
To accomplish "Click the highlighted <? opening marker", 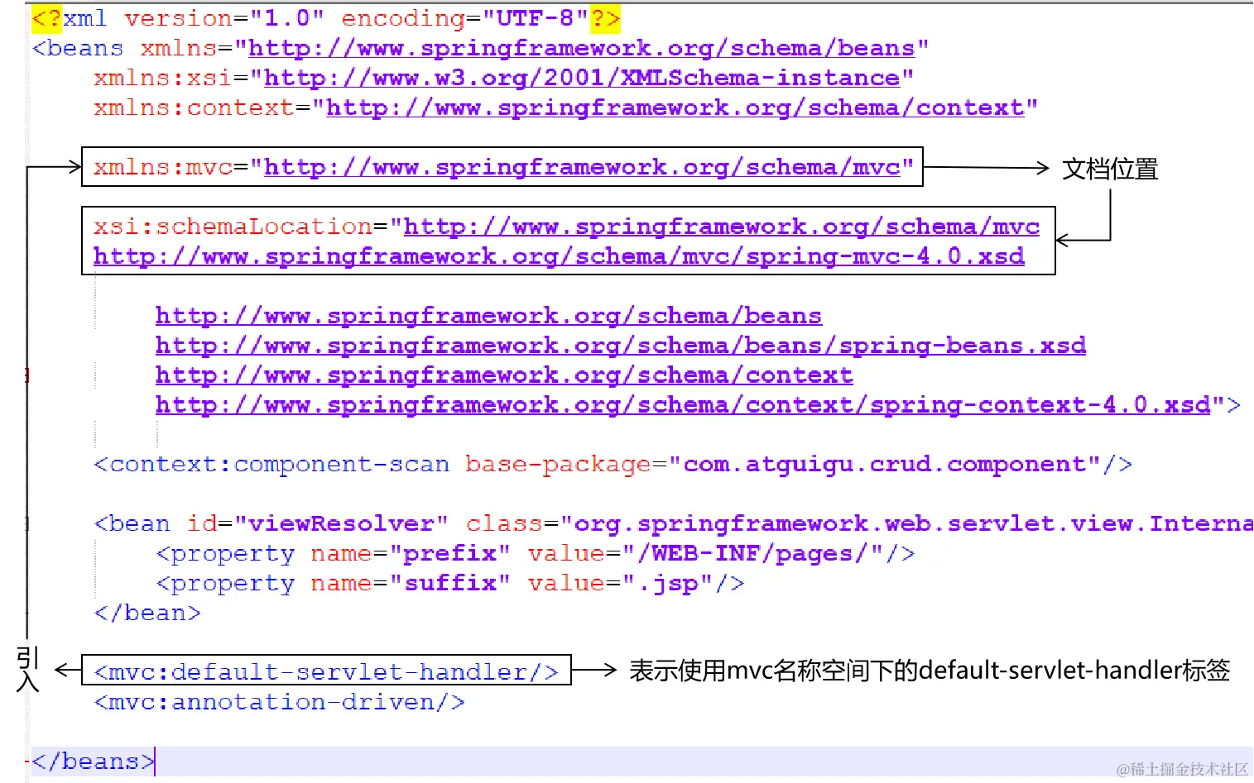I will pyautogui.click(x=46, y=19).
